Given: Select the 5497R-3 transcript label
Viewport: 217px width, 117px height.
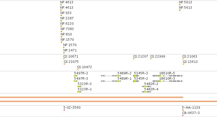Looking at the screenshot, I should (81, 79).
